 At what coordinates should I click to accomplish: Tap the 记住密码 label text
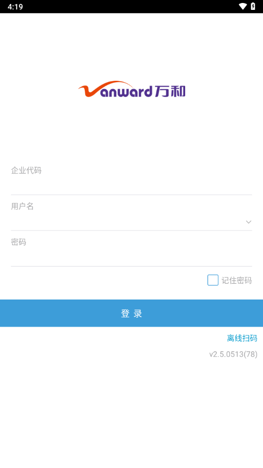click(236, 280)
